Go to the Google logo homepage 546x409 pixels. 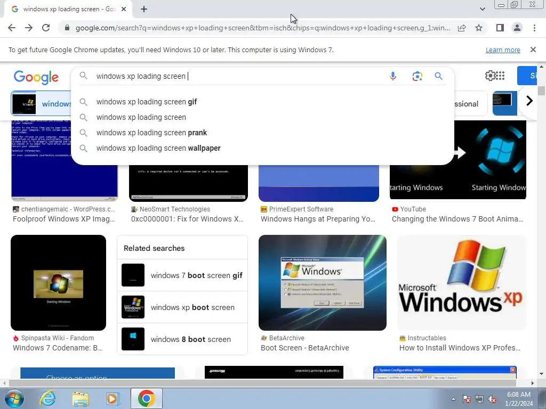click(x=36, y=77)
